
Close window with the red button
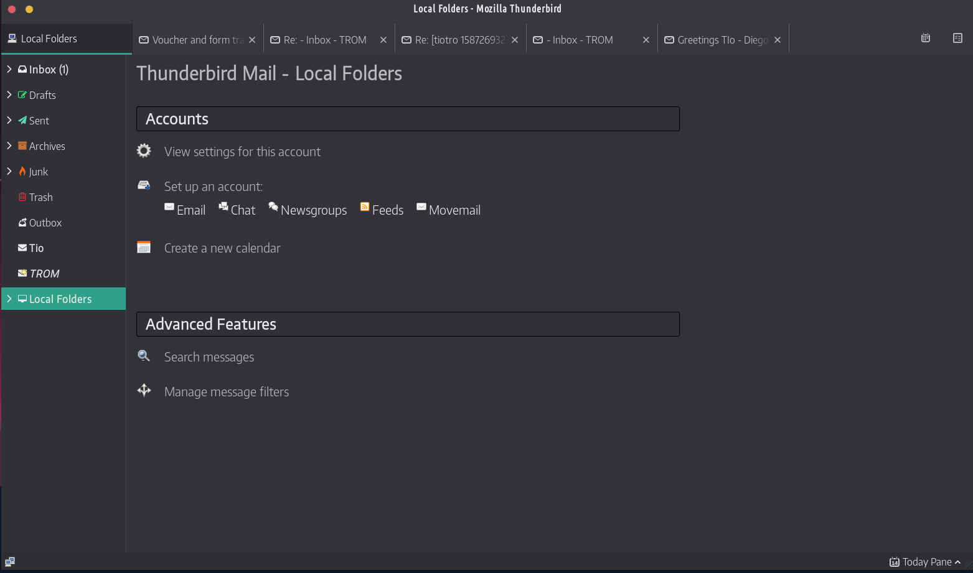12,9
